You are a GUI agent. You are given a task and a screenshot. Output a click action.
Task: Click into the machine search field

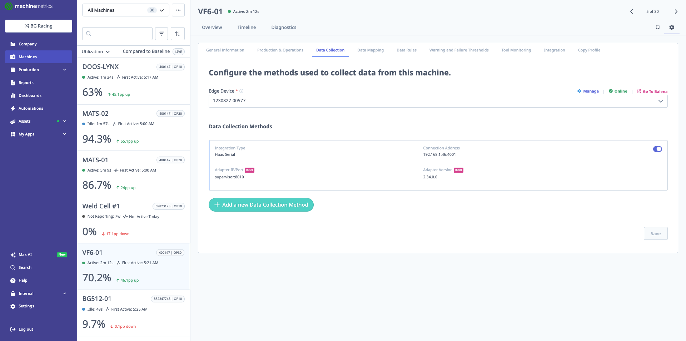(x=117, y=34)
